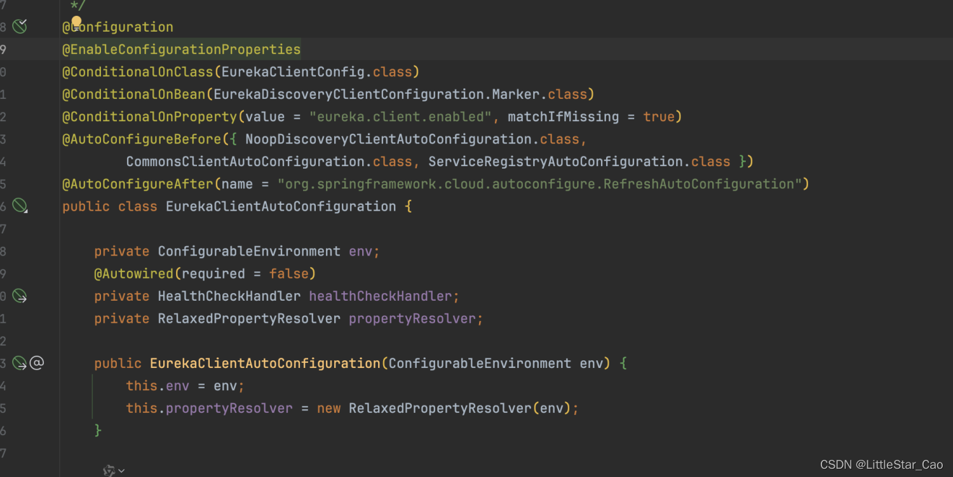Click the RefreshAutoConfiguration string literal
The width and height of the screenshot is (953, 477).
[x=539, y=184]
